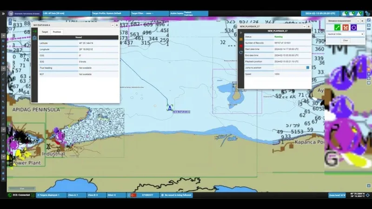Screen dimensions: 372x209
Task: Select the orange polyline measurement tool
Action: pos(345,27)
